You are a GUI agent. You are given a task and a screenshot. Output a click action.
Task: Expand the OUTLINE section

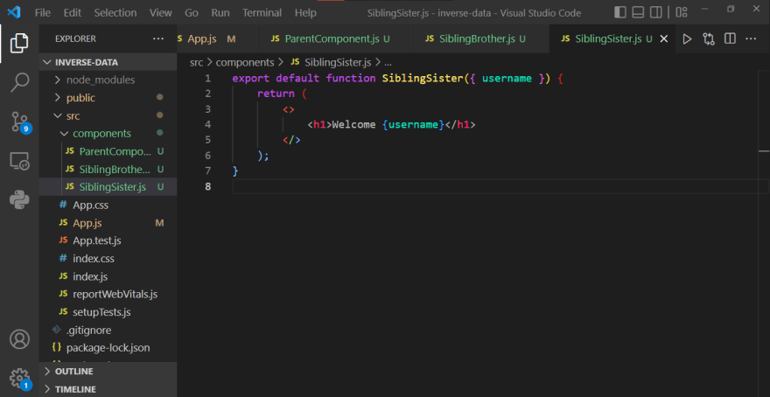pos(108,371)
